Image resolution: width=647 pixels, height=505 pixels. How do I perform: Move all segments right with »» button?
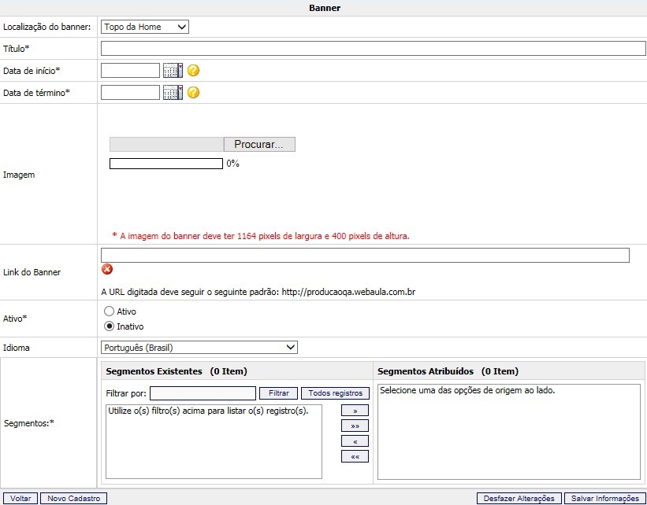tap(355, 426)
